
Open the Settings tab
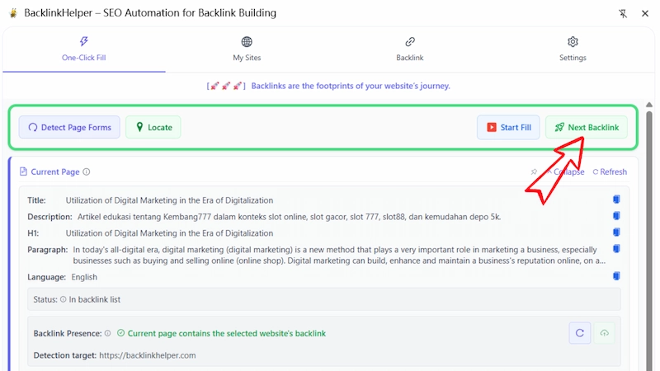[573, 49]
